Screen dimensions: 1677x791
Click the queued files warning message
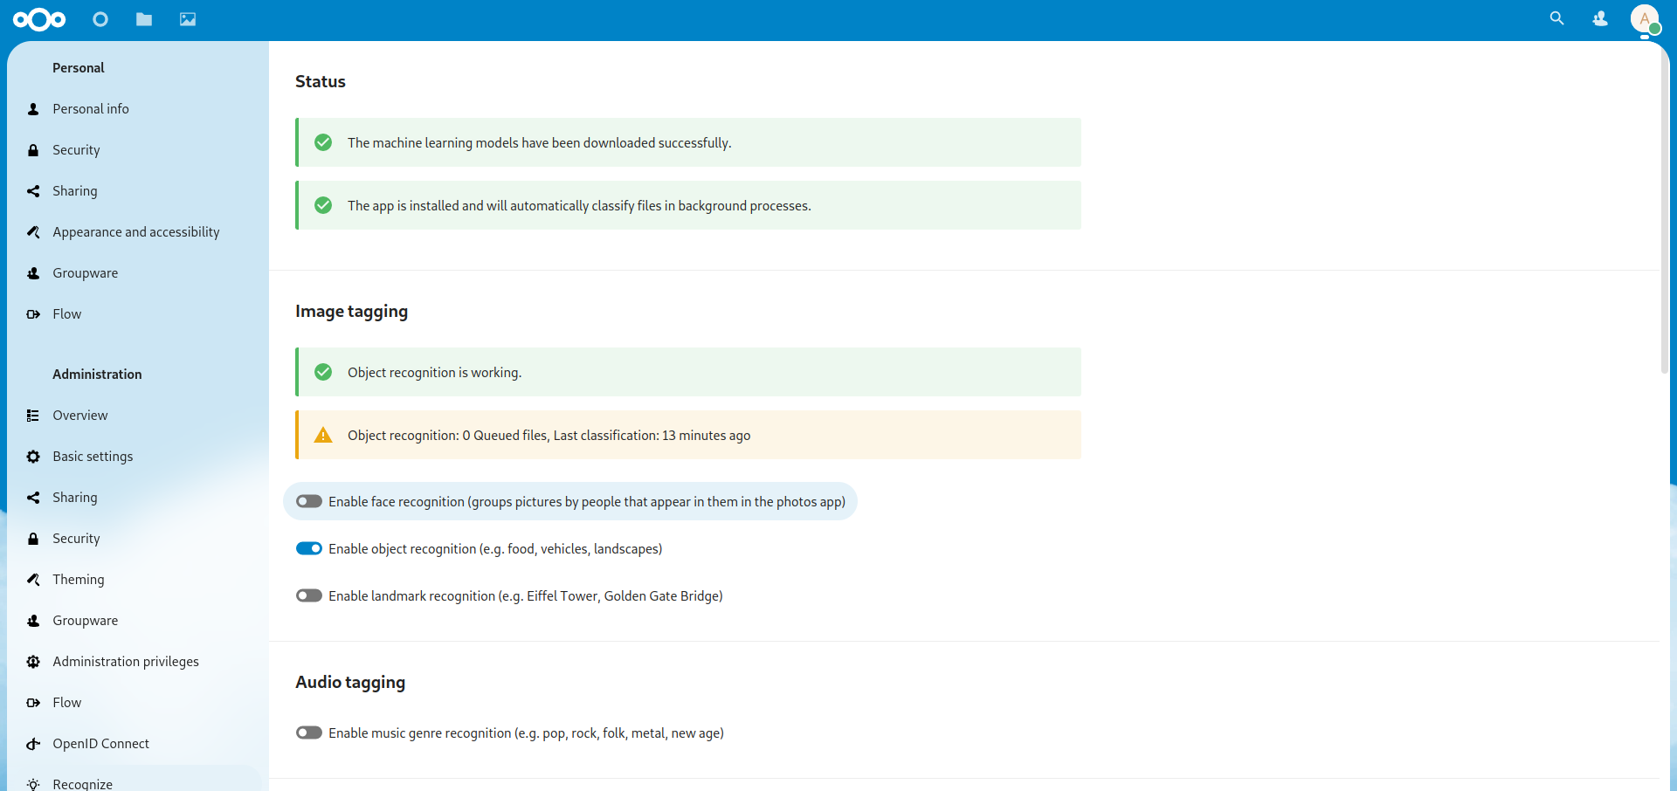(x=688, y=435)
